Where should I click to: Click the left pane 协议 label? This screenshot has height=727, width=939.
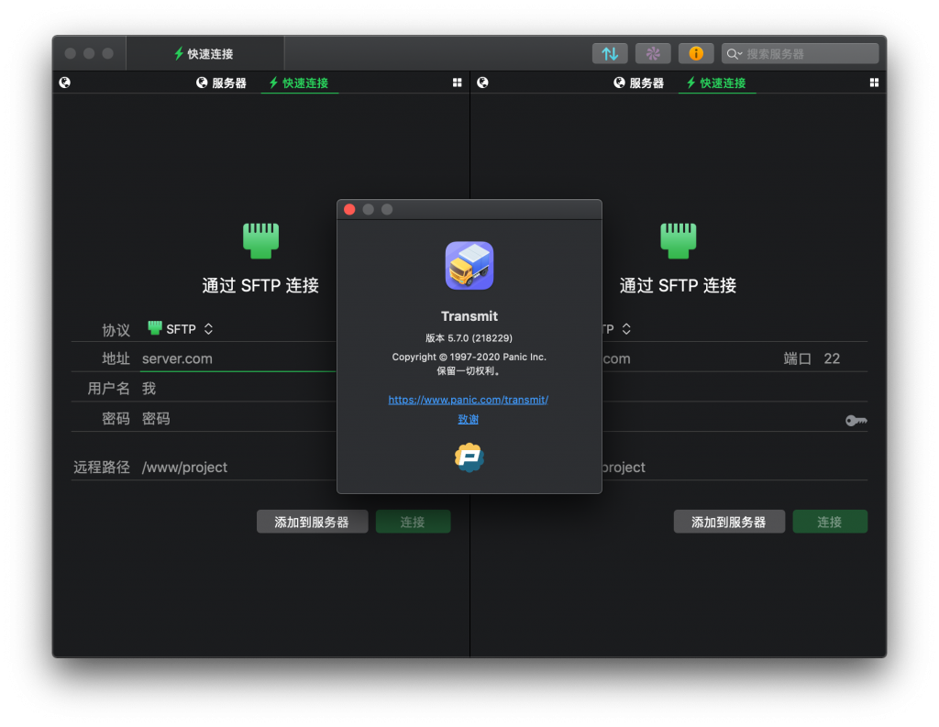[116, 330]
